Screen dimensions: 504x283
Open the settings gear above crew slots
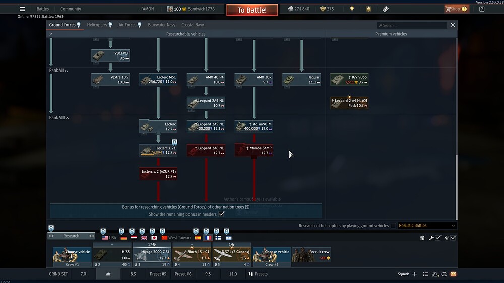tap(422, 238)
